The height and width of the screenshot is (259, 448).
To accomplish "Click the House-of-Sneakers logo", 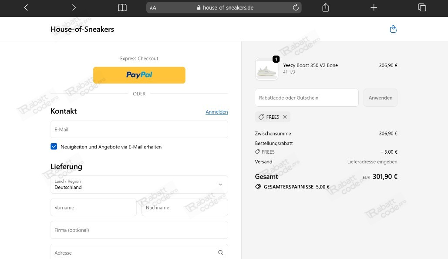I will pyautogui.click(x=82, y=29).
